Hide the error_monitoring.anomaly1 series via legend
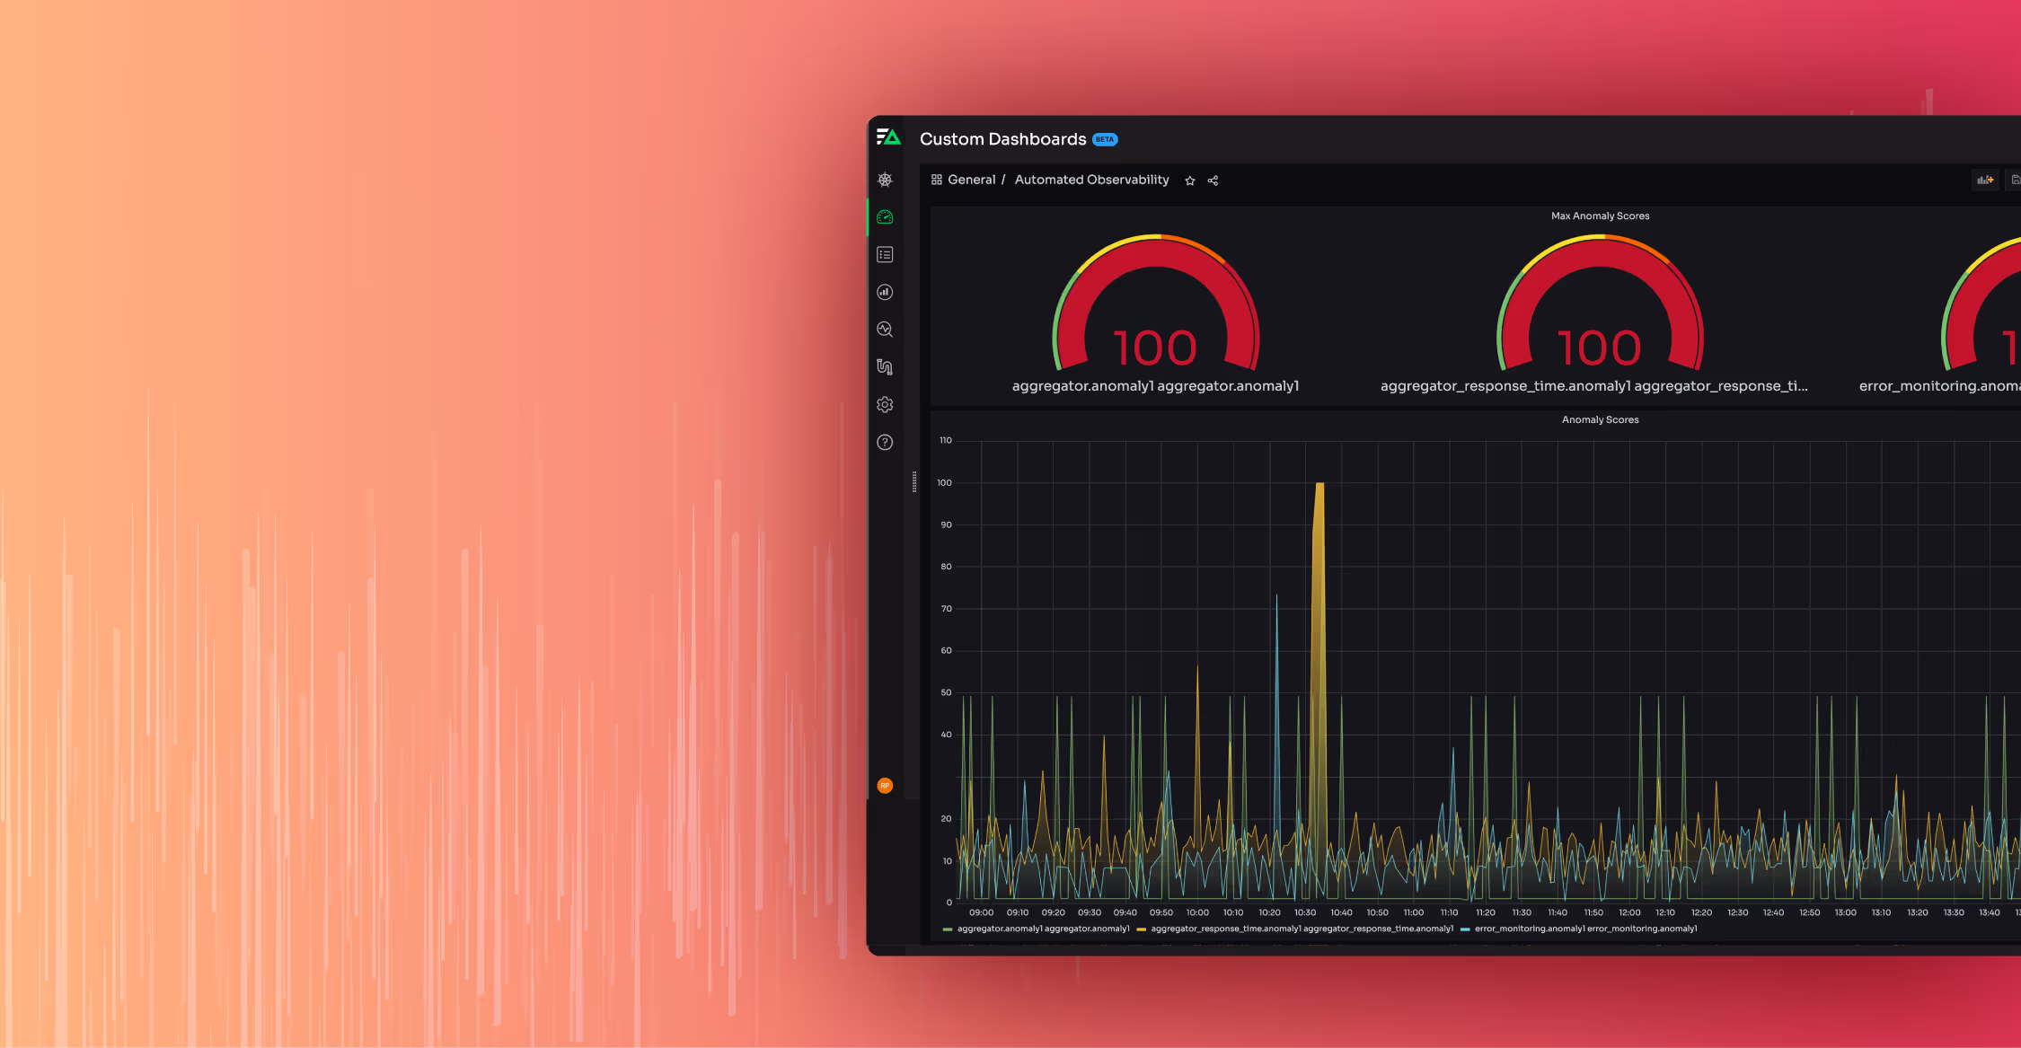This screenshot has height=1048, width=2021. [1581, 929]
